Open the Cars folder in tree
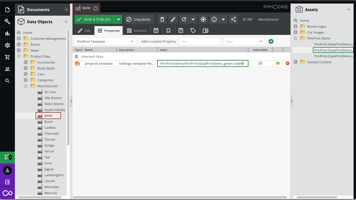 coord(41,74)
